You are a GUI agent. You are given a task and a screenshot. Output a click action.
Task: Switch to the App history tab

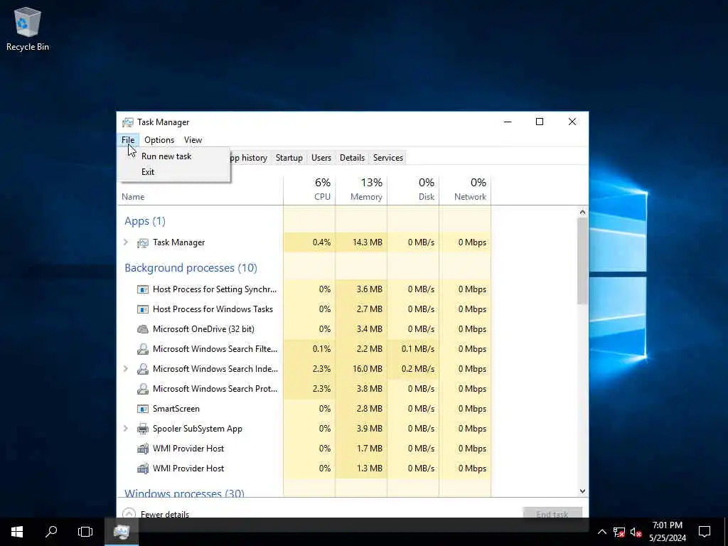point(250,158)
